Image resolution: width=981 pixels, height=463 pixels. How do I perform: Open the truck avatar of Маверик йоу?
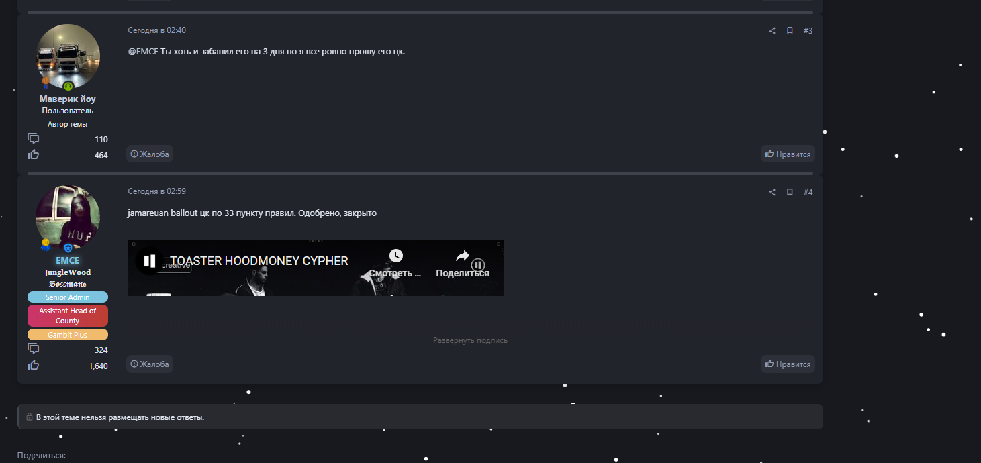[67, 56]
